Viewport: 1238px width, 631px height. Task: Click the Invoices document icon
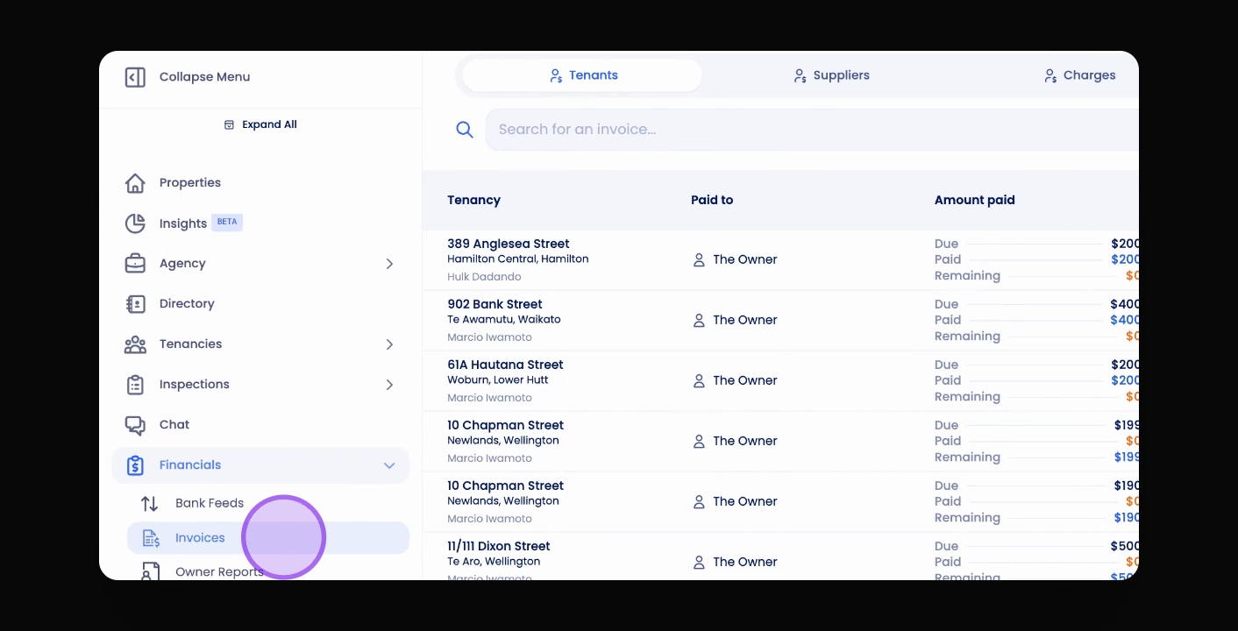(151, 538)
